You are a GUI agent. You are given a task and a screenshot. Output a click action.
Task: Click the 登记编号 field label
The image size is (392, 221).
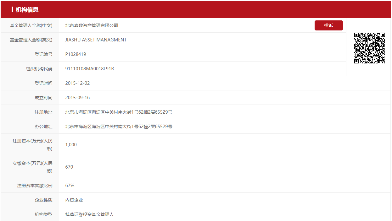[x=43, y=54]
